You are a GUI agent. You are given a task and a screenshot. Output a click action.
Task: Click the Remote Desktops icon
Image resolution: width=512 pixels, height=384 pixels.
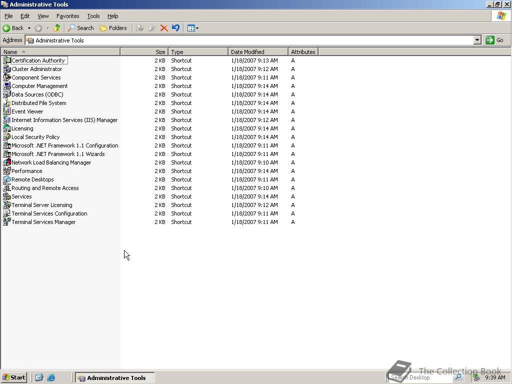(x=6, y=179)
